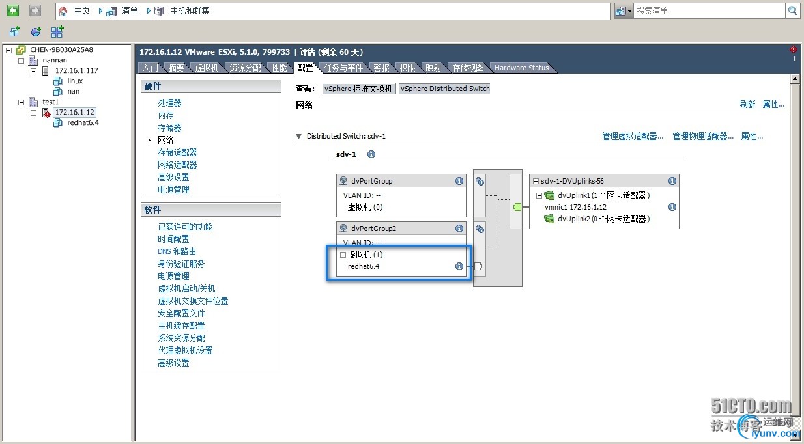Click the search magnifier button
804x444 pixels.
(792, 10)
